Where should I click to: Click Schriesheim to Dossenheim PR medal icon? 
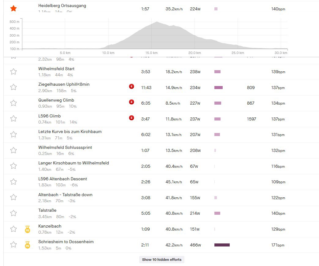click(x=28, y=245)
